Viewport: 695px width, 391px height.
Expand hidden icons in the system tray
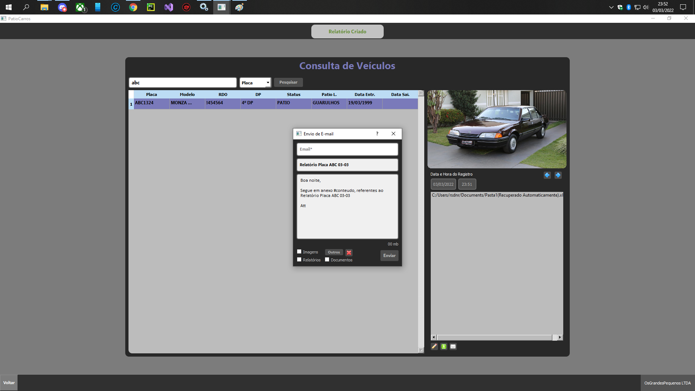(611, 7)
